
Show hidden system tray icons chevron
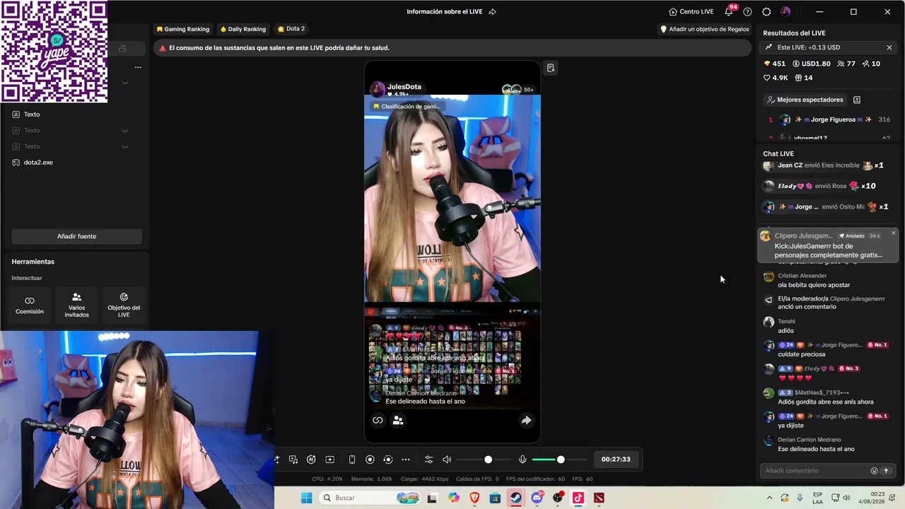(769, 498)
